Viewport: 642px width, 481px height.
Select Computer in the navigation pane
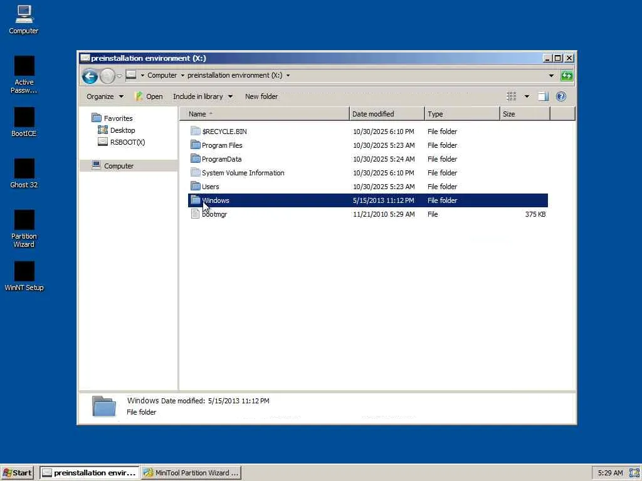point(118,165)
